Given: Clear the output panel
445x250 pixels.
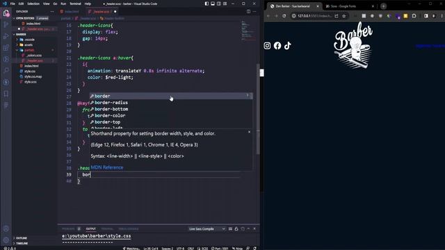Looking at the screenshot, I should (230, 228).
